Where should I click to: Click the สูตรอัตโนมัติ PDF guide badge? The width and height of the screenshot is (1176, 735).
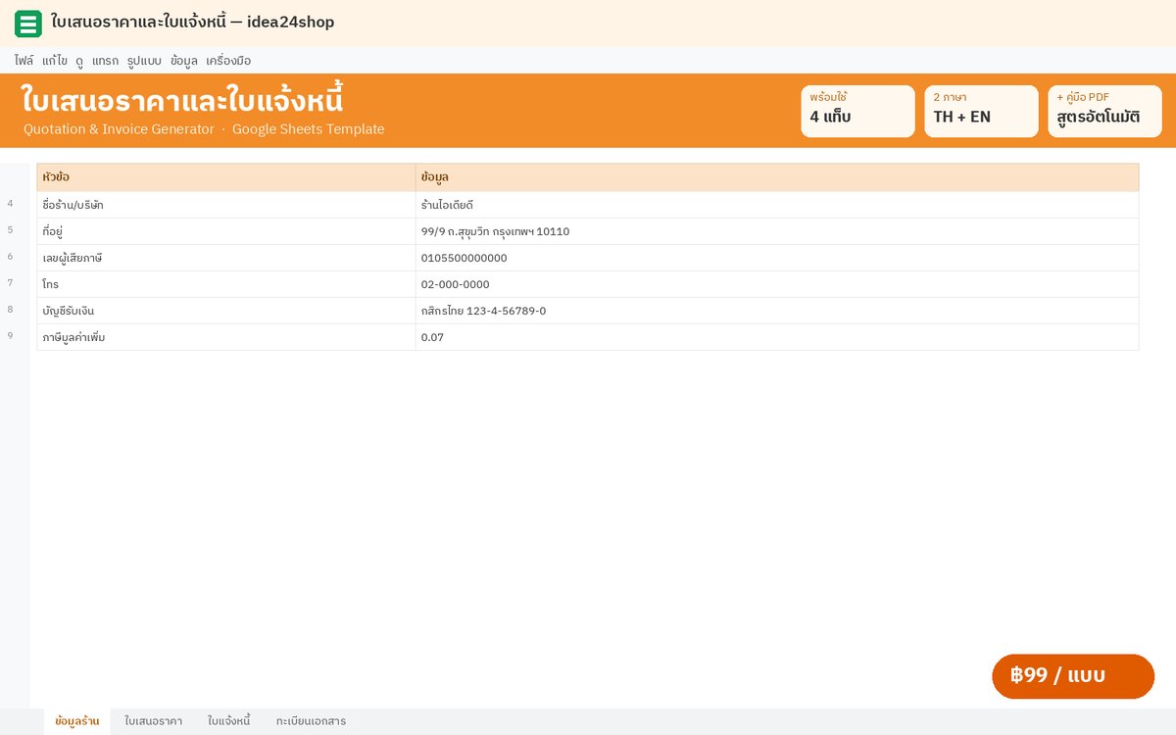tap(1104, 111)
